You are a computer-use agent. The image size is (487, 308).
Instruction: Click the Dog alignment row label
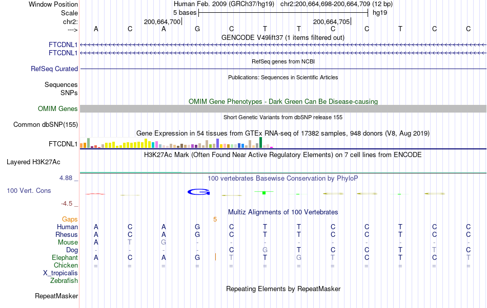pos(72,250)
